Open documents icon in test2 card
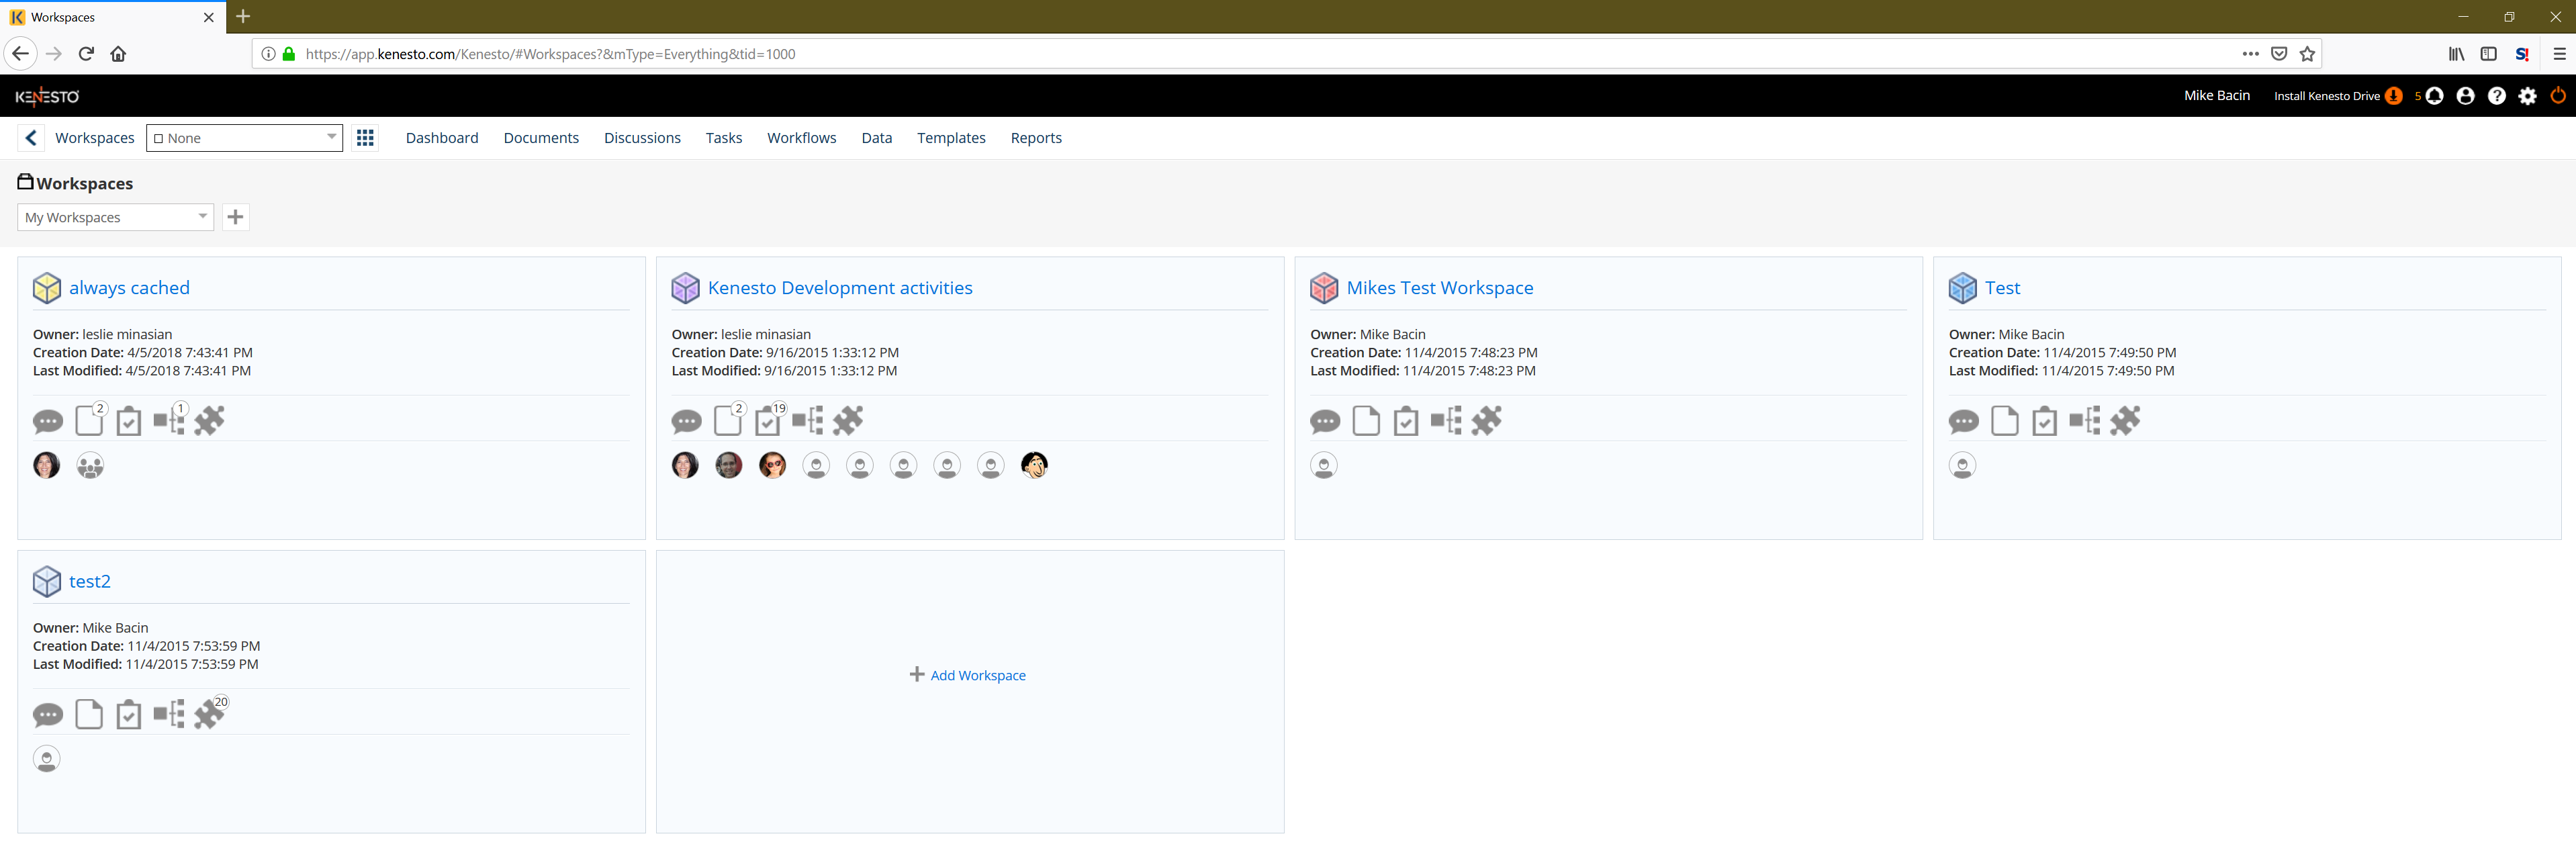The image size is (2576, 867). tap(89, 715)
